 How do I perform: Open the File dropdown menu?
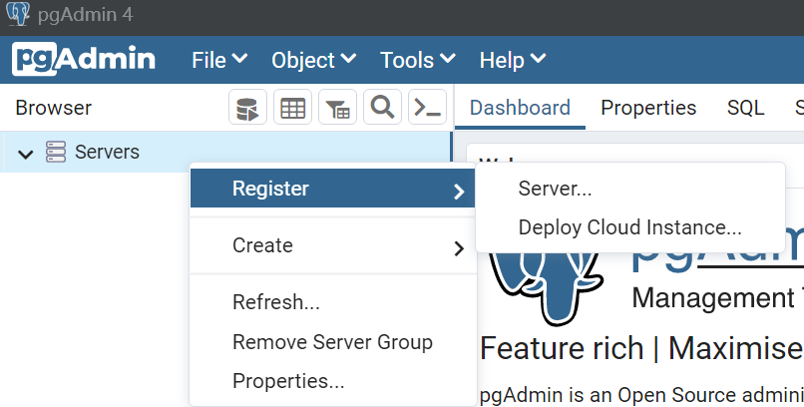(219, 60)
